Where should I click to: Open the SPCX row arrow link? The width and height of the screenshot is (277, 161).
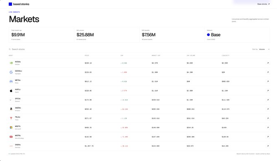268,100
